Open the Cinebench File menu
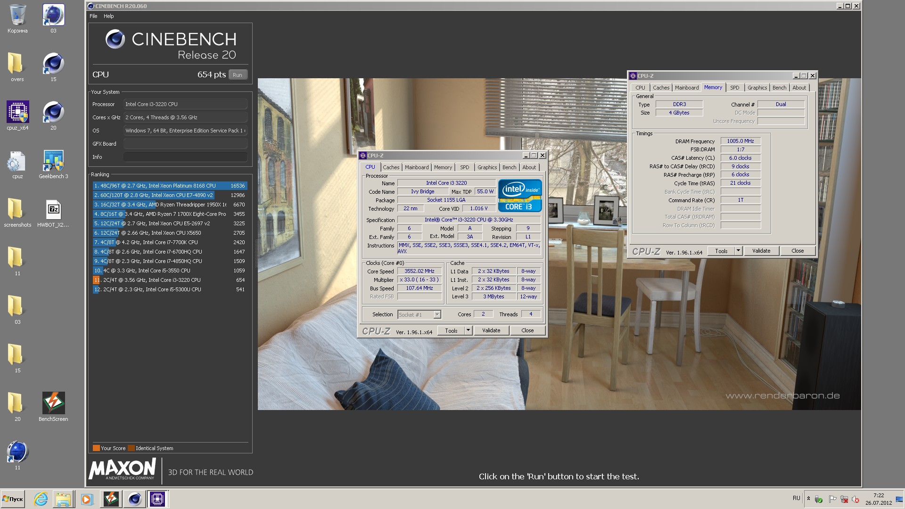This screenshot has width=905, height=509. pos(93,16)
